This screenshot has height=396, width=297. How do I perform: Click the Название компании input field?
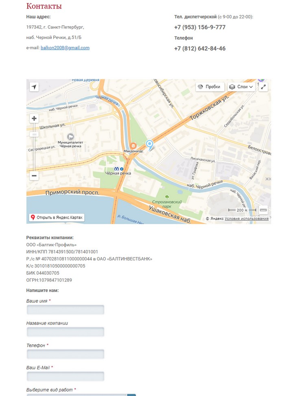pos(66,332)
